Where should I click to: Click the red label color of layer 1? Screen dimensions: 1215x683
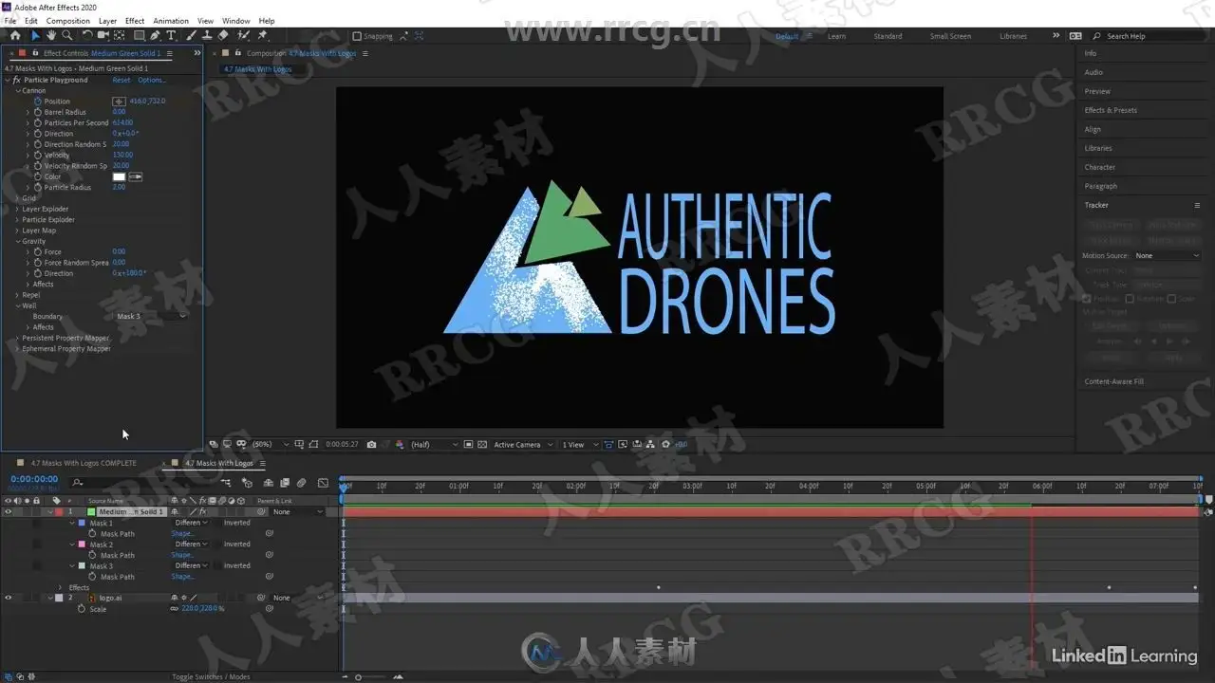pos(57,512)
